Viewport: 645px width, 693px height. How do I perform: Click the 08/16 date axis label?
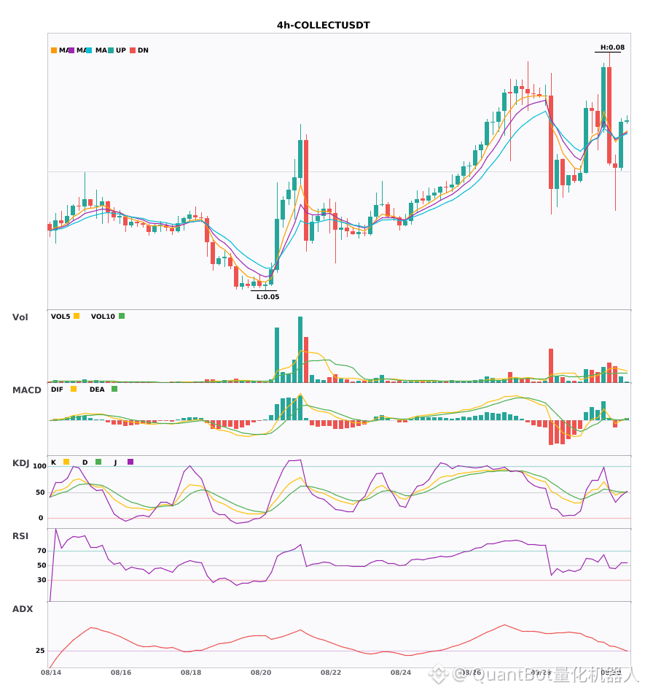tap(121, 673)
